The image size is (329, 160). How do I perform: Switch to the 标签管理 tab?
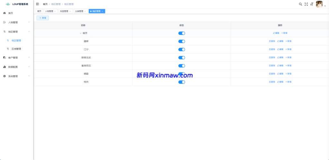point(64,11)
